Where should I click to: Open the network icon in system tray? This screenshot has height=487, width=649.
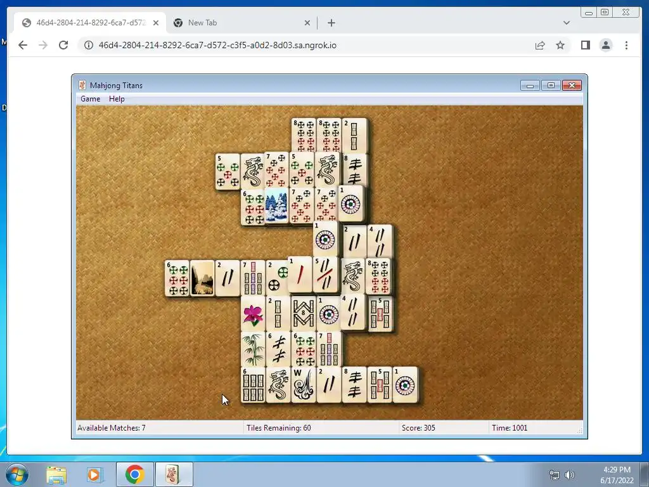(554, 474)
